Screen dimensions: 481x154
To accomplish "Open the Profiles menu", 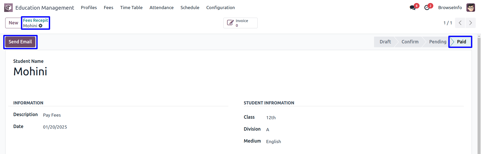I will click(x=89, y=8).
